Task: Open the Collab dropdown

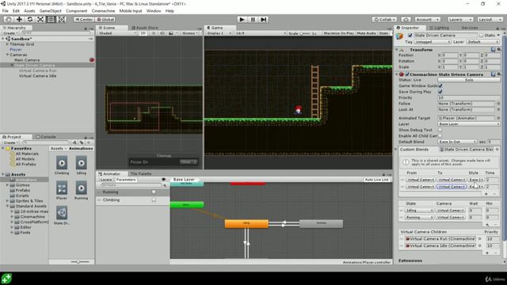Action: coord(384,19)
